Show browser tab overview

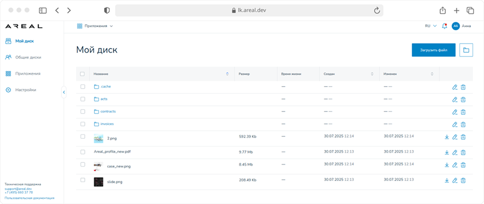pyautogui.click(x=470, y=10)
